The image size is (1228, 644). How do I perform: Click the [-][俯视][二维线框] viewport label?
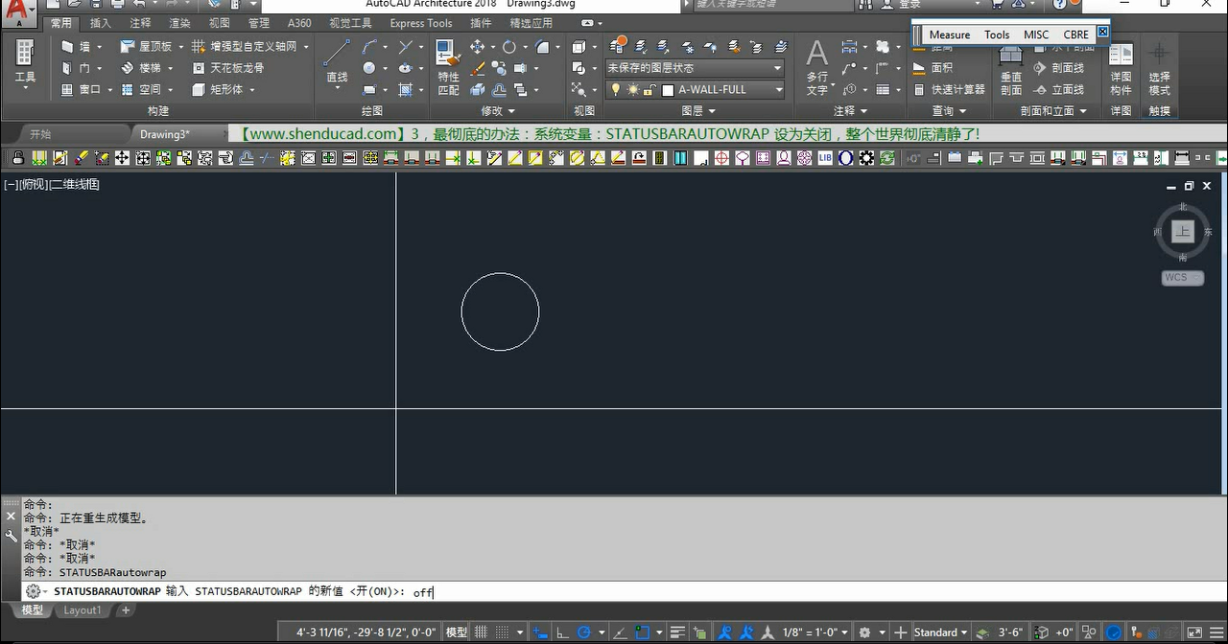[x=52, y=184]
